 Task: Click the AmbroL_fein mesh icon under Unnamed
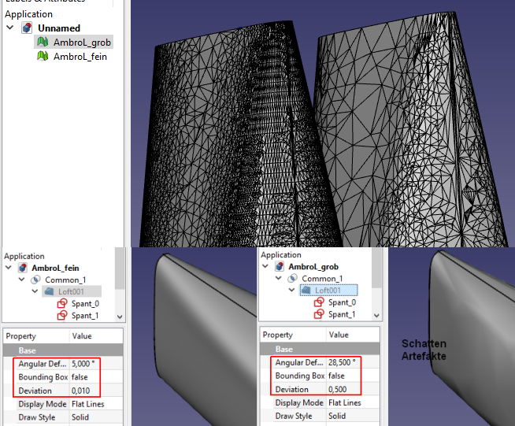click(x=43, y=57)
